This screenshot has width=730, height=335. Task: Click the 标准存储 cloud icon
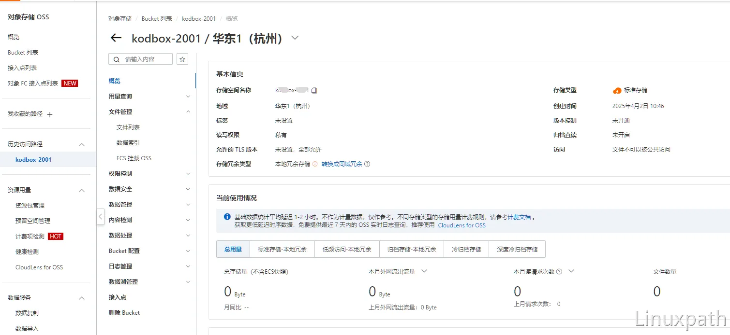coord(617,90)
